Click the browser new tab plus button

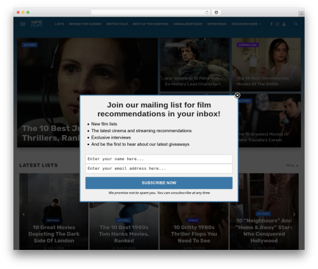(x=301, y=14)
